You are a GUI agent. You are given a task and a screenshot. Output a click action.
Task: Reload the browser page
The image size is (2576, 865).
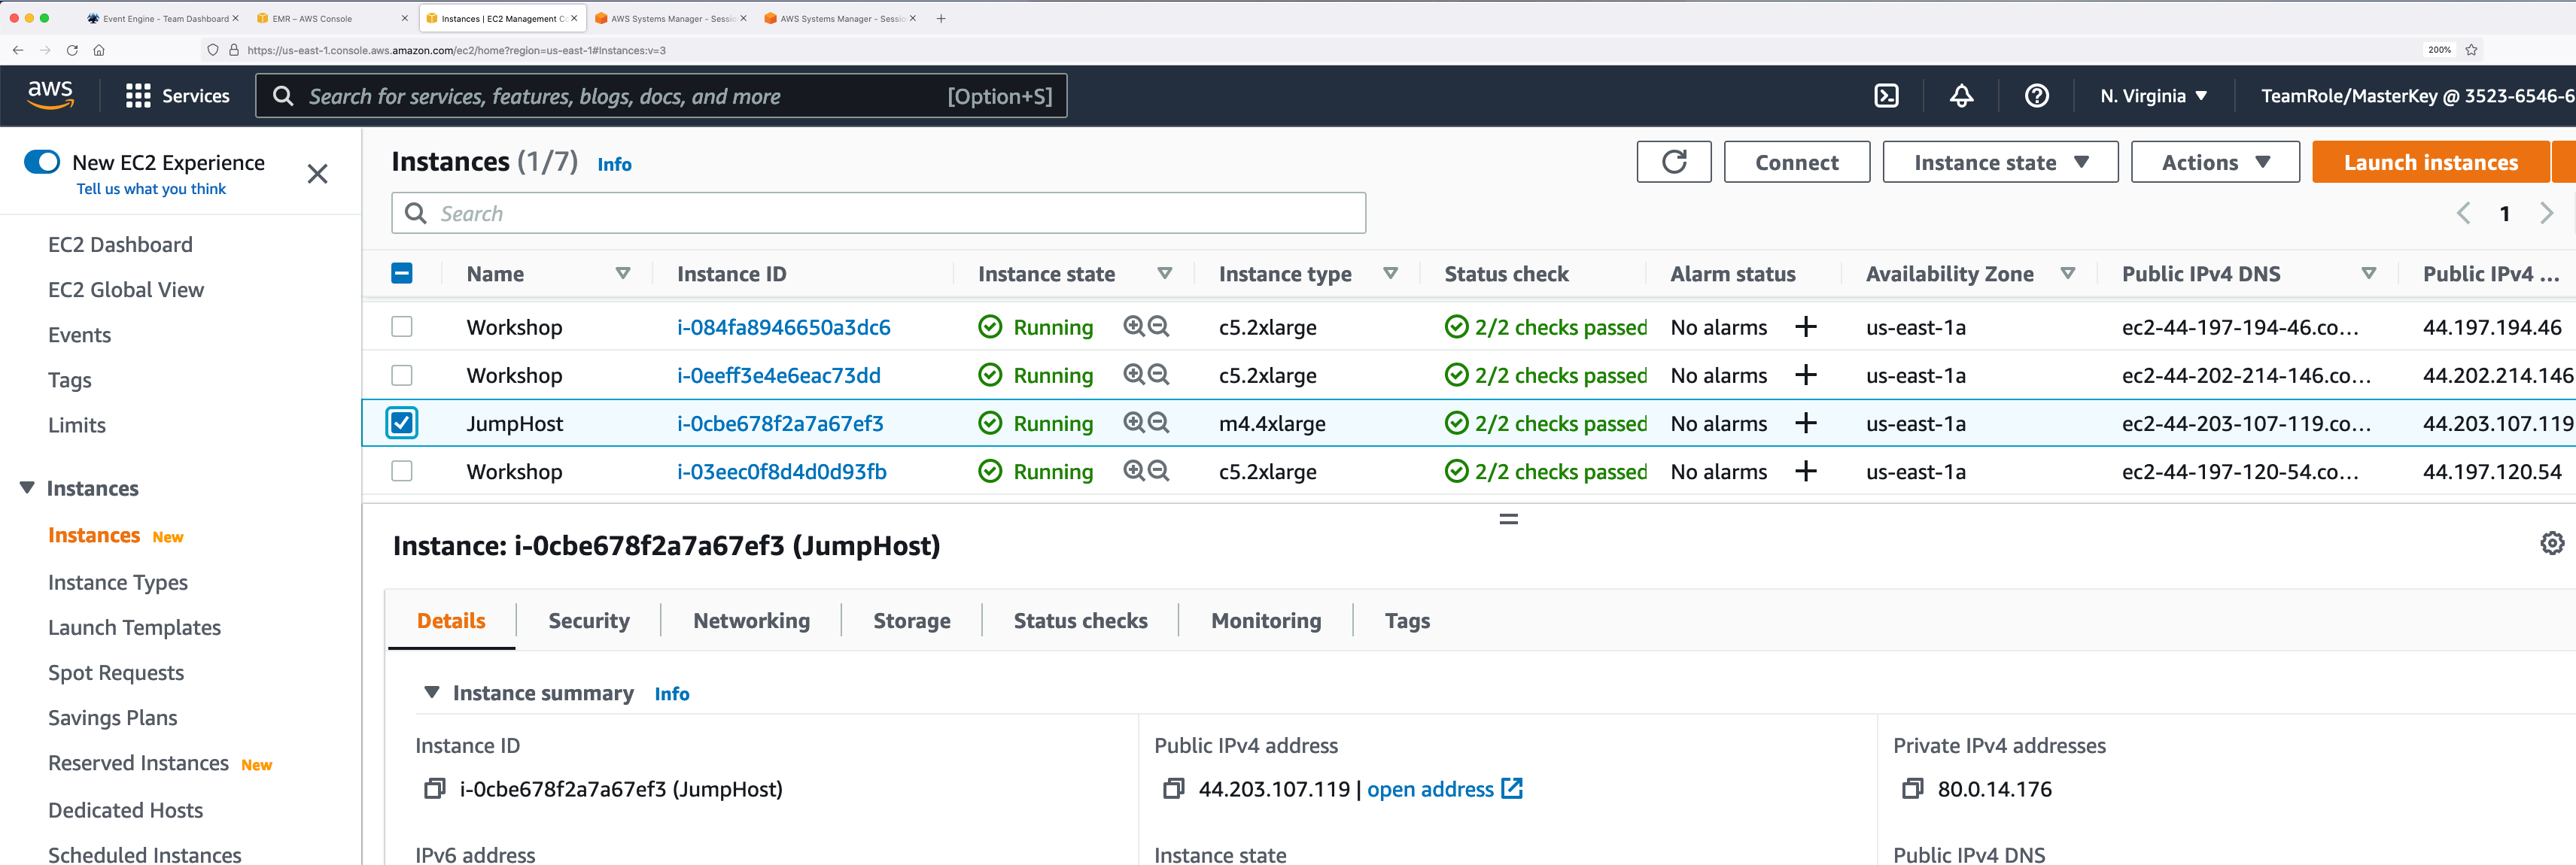(72, 50)
